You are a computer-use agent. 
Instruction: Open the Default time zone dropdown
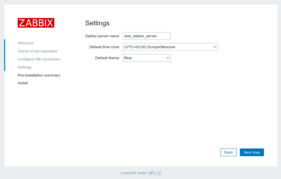170,47
